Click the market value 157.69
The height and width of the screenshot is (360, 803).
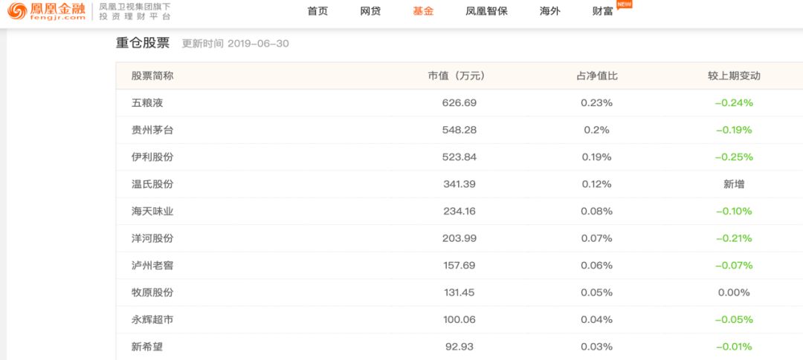pyautogui.click(x=459, y=266)
